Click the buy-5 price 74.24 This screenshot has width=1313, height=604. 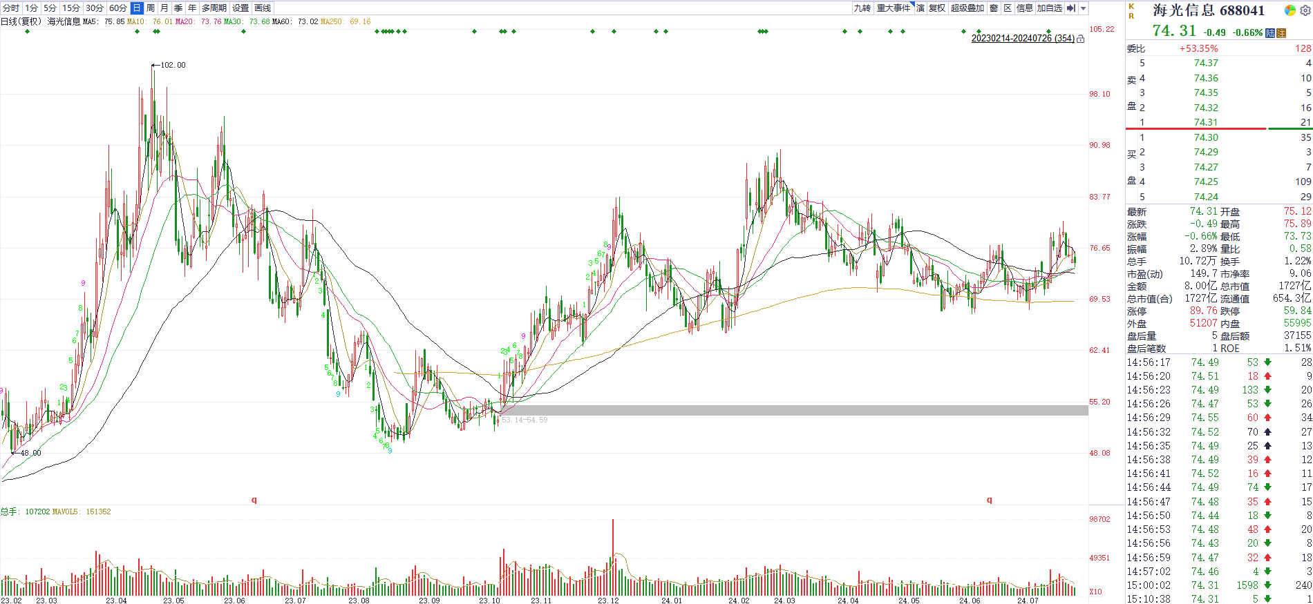click(1206, 197)
